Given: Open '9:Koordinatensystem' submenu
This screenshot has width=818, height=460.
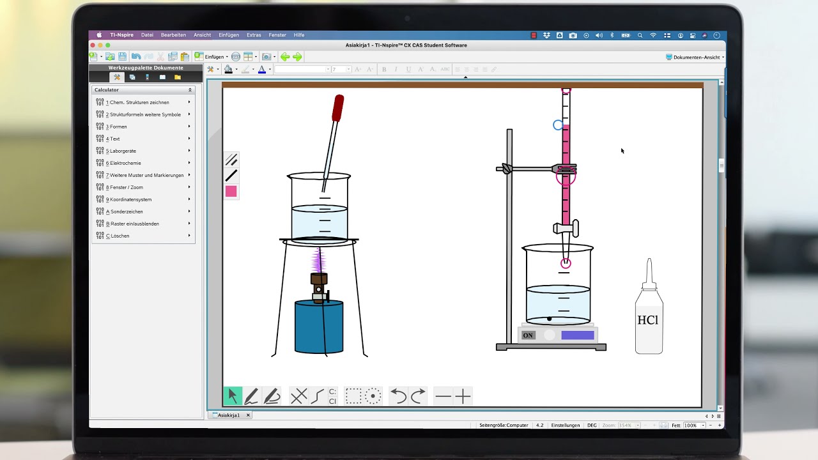Looking at the screenshot, I should pos(143,199).
